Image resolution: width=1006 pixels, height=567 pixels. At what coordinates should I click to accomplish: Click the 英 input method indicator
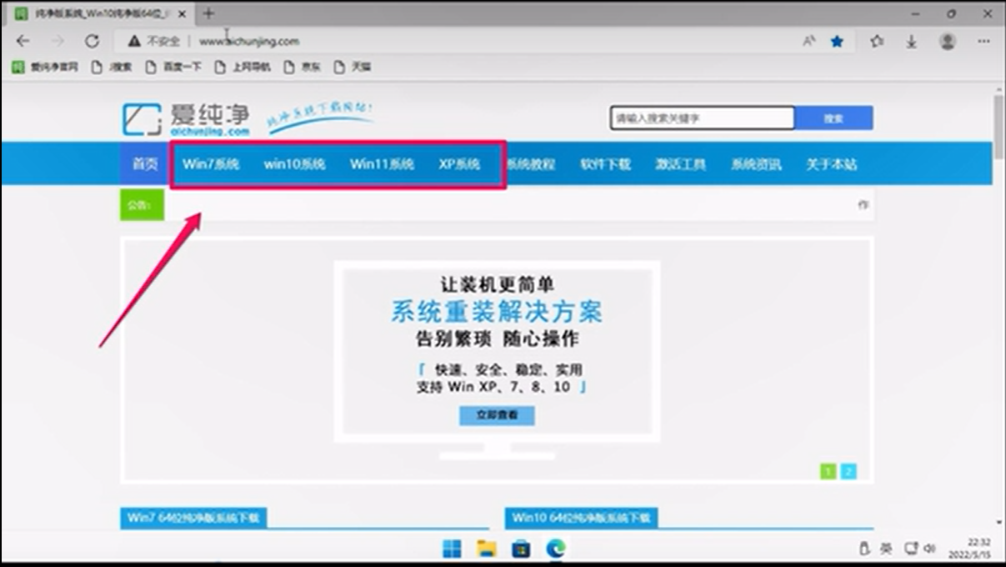[x=886, y=549]
